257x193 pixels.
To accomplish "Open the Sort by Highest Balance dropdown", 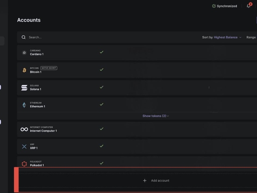I will [x=221, y=37].
